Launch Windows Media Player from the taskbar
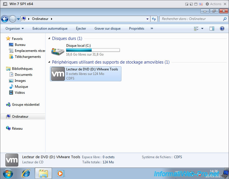This screenshot has height=179, width=229. click(60, 173)
